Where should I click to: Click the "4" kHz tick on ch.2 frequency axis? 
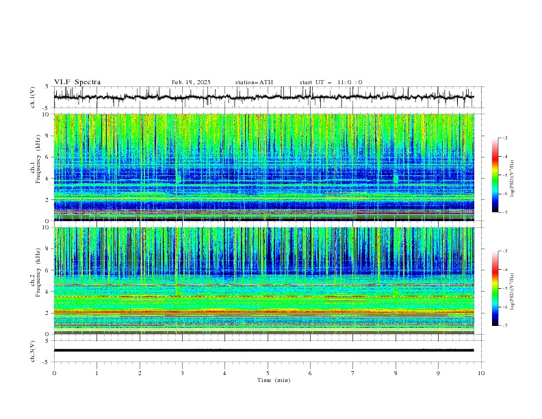(x=49, y=292)
